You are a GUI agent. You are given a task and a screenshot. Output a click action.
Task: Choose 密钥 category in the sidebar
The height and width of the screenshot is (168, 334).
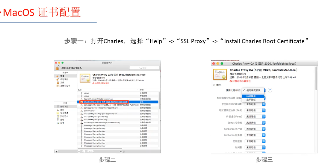(66, 120)
